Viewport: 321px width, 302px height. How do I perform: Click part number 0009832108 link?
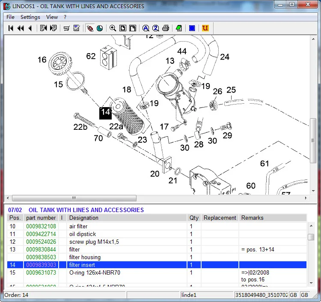point(41,227)
